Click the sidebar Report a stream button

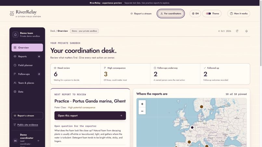click(x=27, y=116)
